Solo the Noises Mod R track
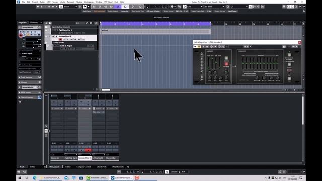This screenshot has width=322, height=181. tap(56, 36)
